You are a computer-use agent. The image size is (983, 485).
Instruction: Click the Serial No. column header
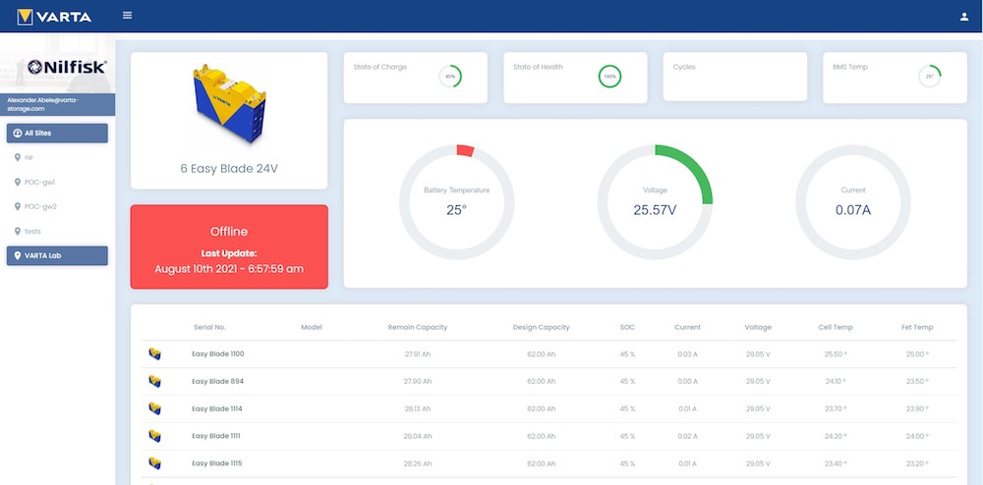[x=209, y=327]
